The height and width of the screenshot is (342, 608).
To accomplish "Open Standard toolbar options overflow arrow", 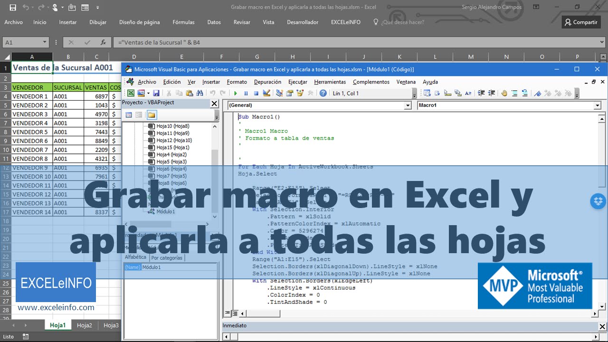I will (415, 93).
